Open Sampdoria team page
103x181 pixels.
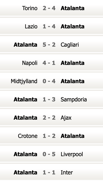[x=74, y=100]
